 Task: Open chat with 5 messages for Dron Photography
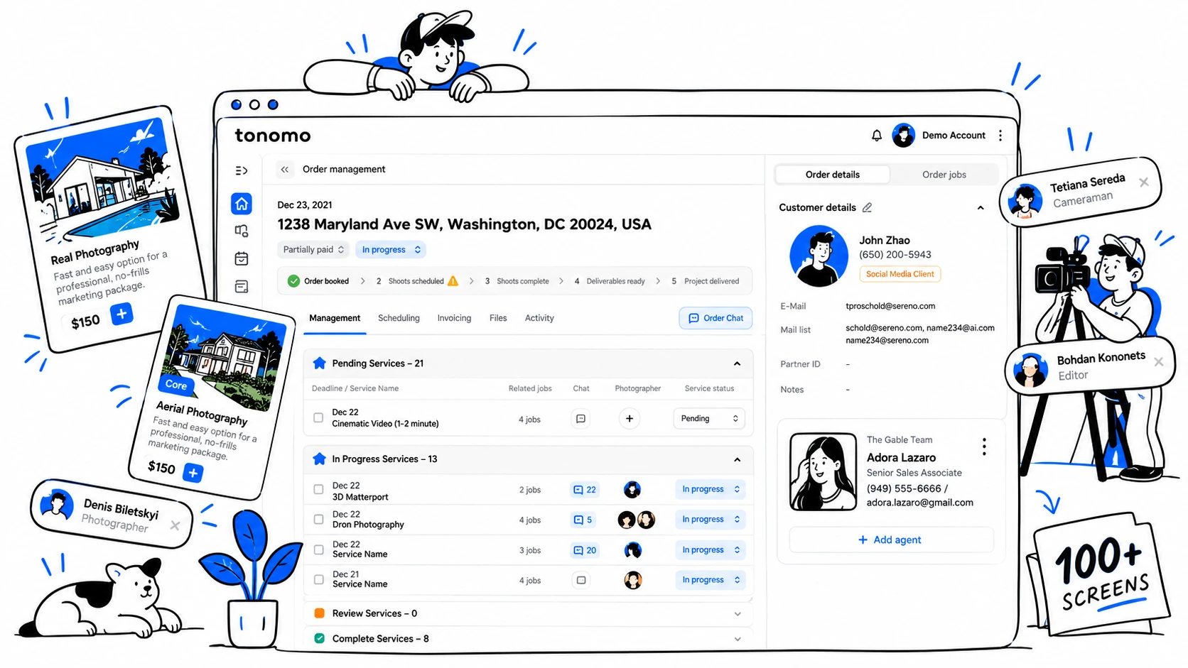[x=583, y=520]
